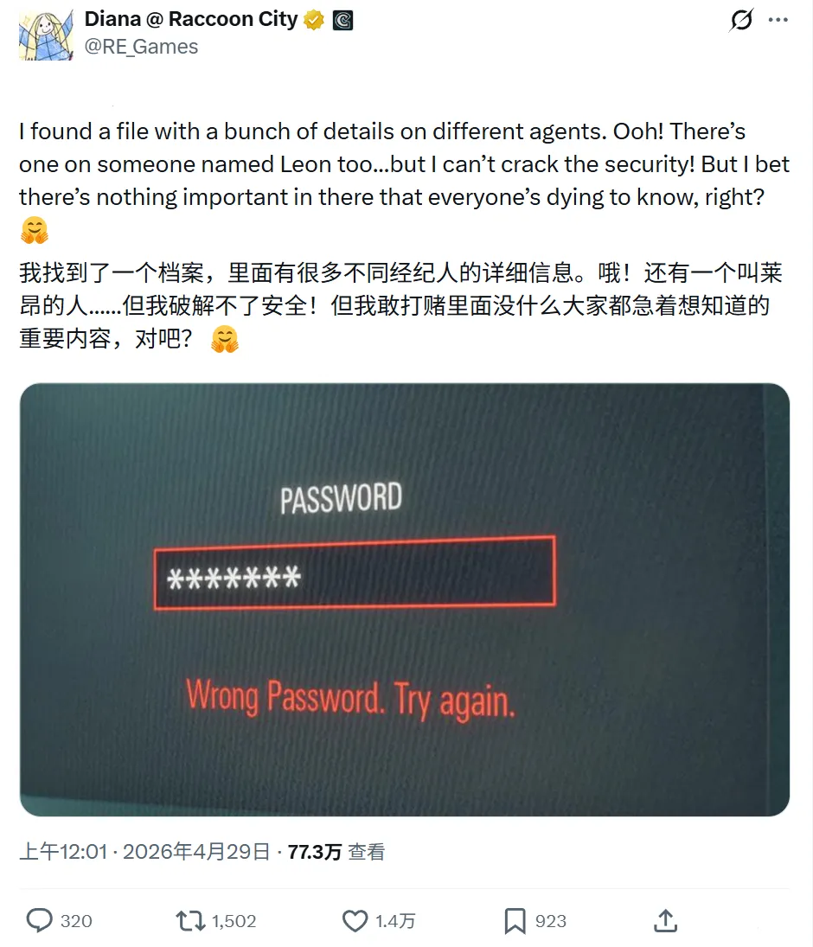Image resolution: width=813 pixels, height=947 pixels.
Task: Repost this tweet via retweet icon
Action: (x=190, y=920)
